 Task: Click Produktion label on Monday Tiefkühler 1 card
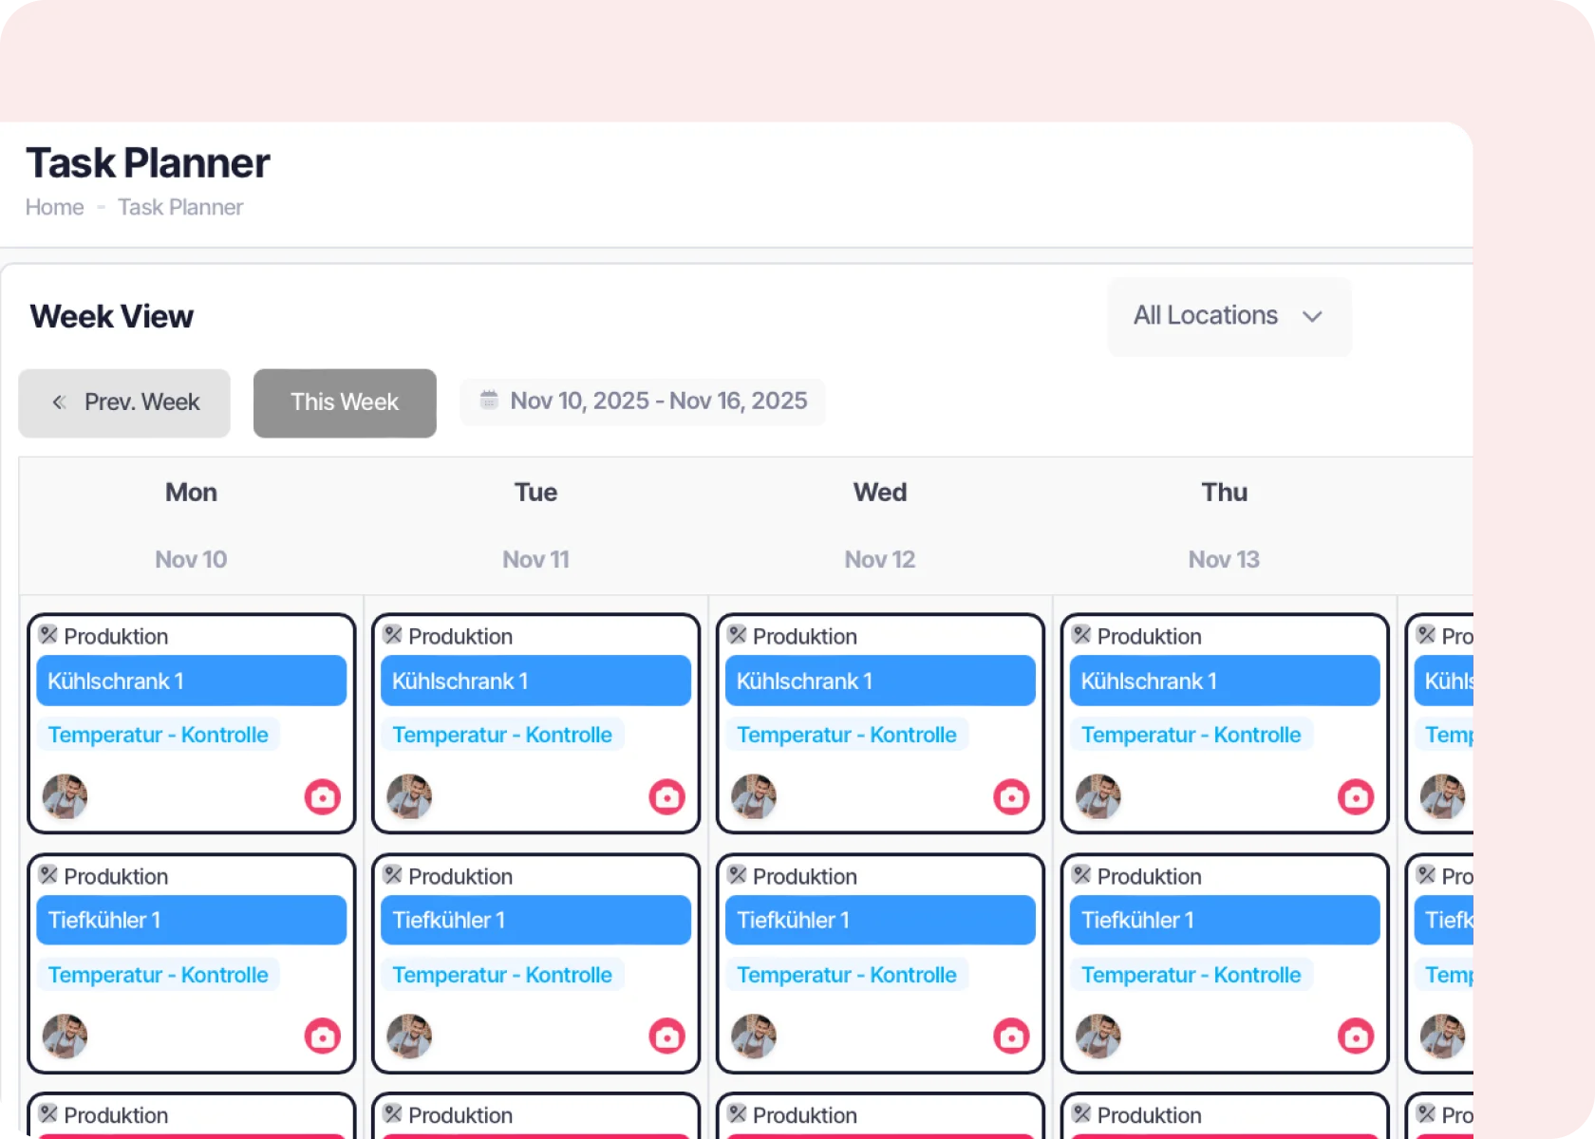click(x=116, y=876)
